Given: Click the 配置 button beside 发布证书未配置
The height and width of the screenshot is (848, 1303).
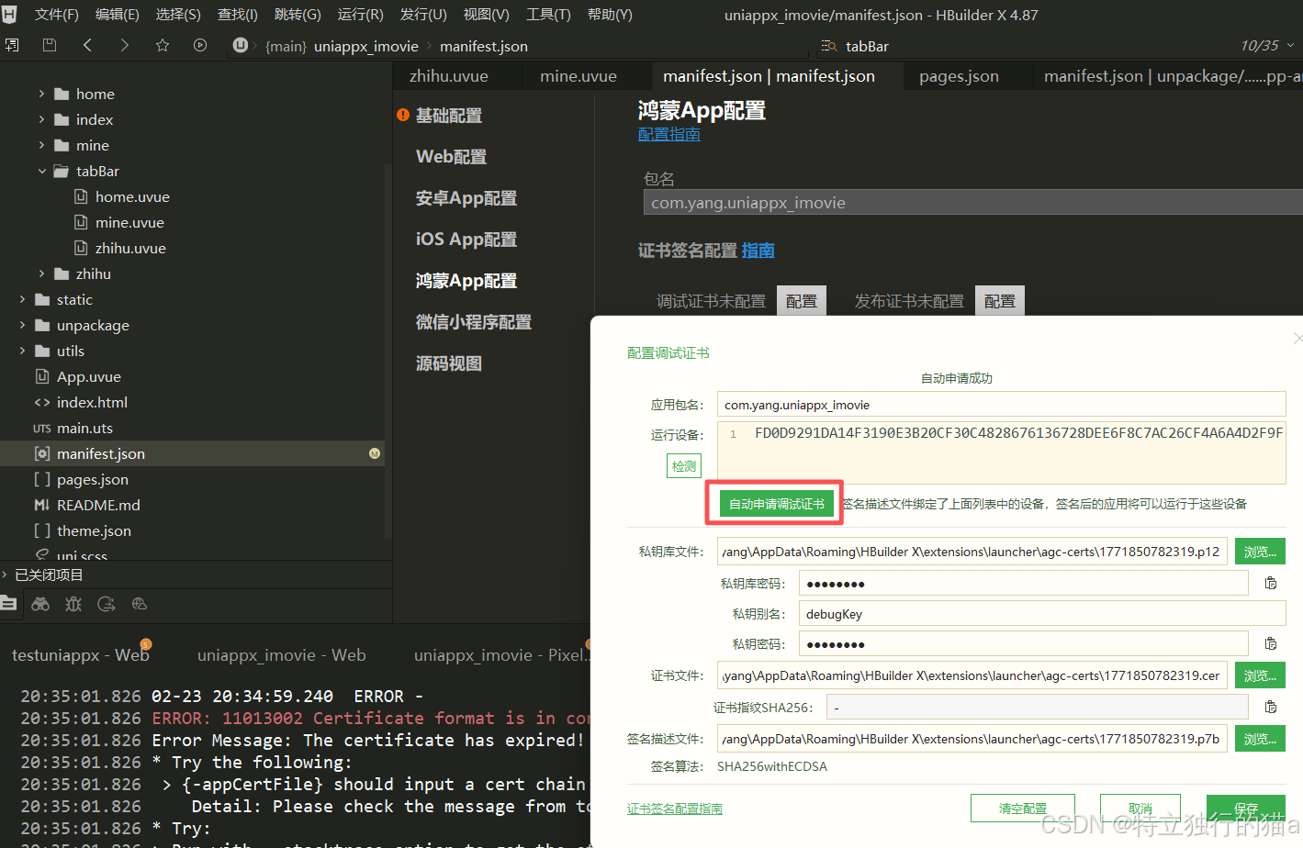Looking at the screenshot, I should tap(1000, 301).
